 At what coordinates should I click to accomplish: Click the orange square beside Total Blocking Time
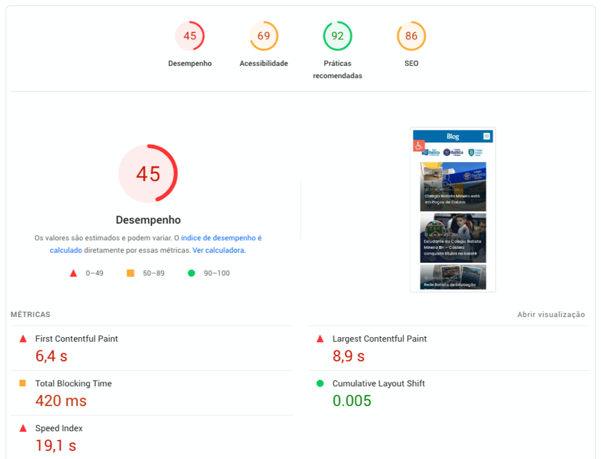coord(23,383)
